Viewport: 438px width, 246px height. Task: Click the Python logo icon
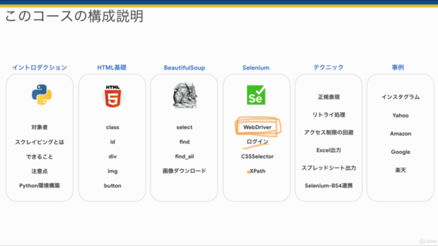pos(42,94)
